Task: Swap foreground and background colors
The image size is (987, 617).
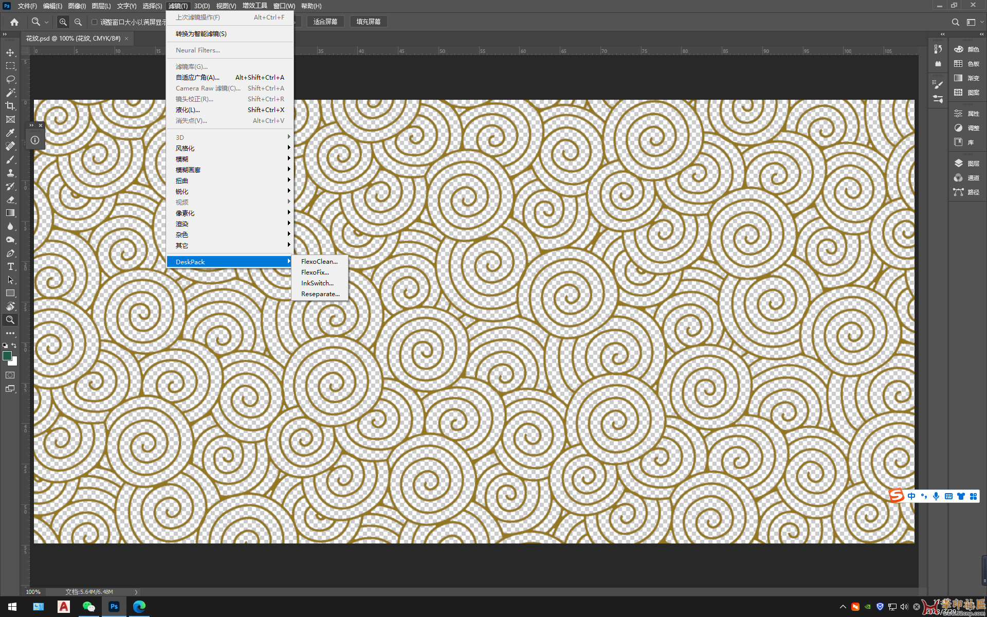Action: [14, 346]
